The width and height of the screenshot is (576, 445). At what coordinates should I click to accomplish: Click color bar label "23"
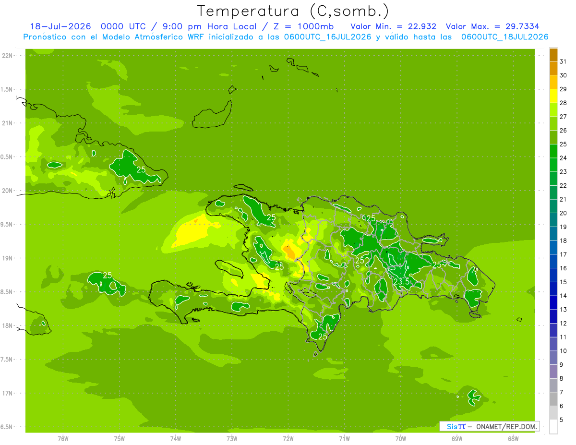coord(564,172)
